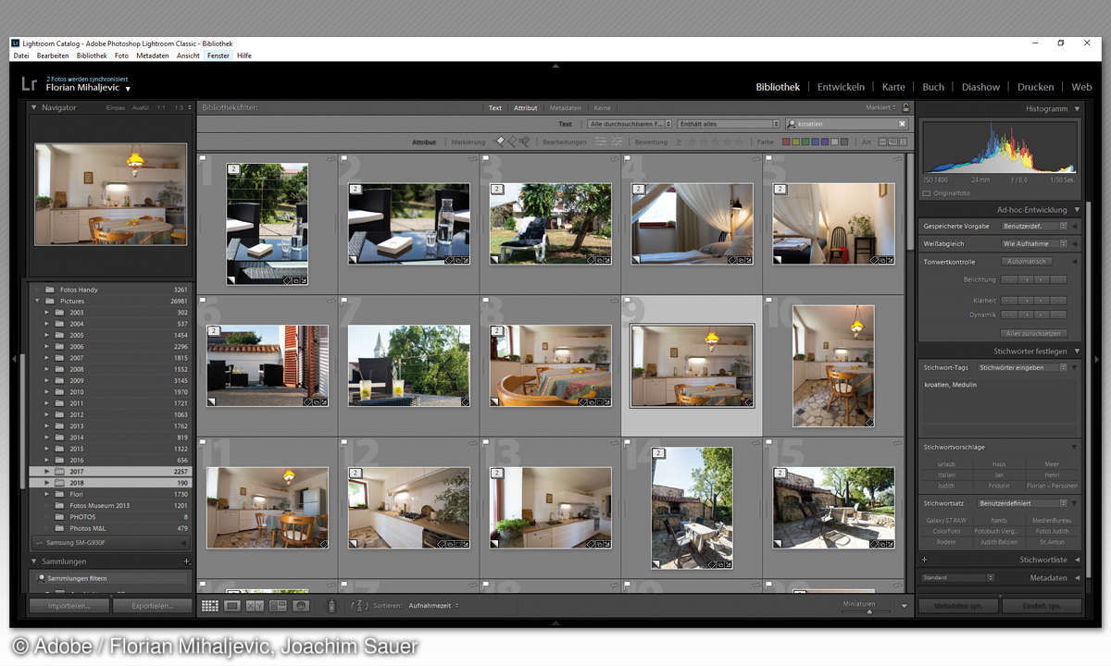Filter by red color label
This screenshot has width=1111, height=666.
coord(787,142)
